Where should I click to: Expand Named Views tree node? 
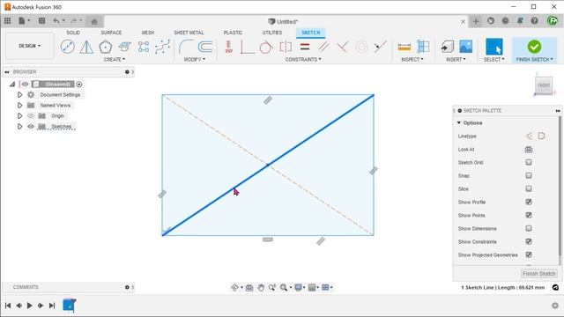19,106
